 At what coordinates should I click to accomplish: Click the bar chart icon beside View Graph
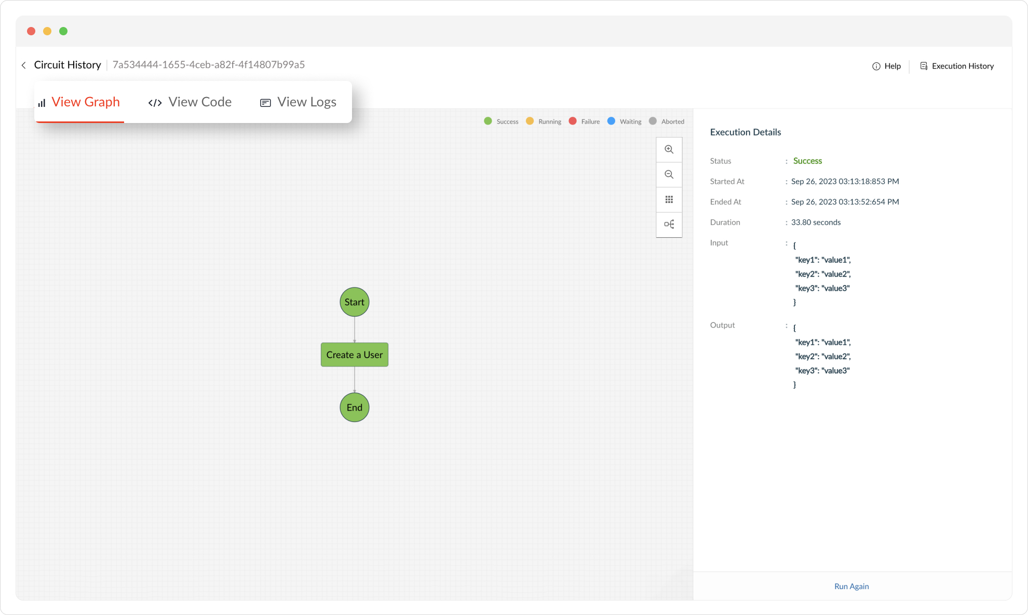point(42,103)
